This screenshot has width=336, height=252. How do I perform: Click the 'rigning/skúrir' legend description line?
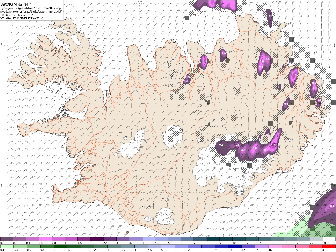coord(30,8)
